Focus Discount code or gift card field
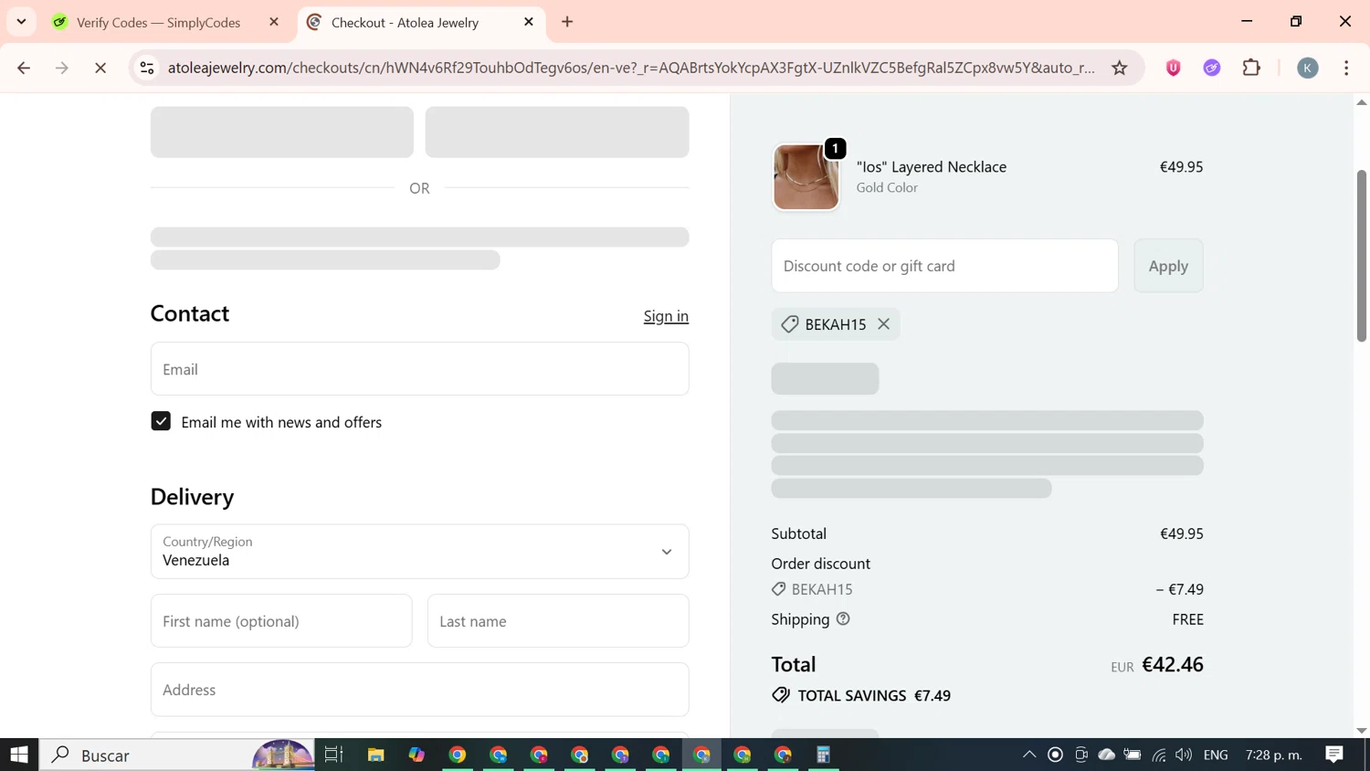This screenshot has width=1370, height=771. (x=944, y=266)
